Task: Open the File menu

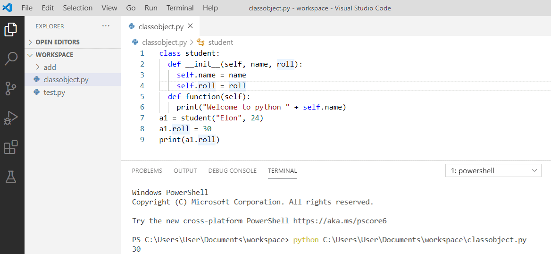Action: click(x=27, y=8)
